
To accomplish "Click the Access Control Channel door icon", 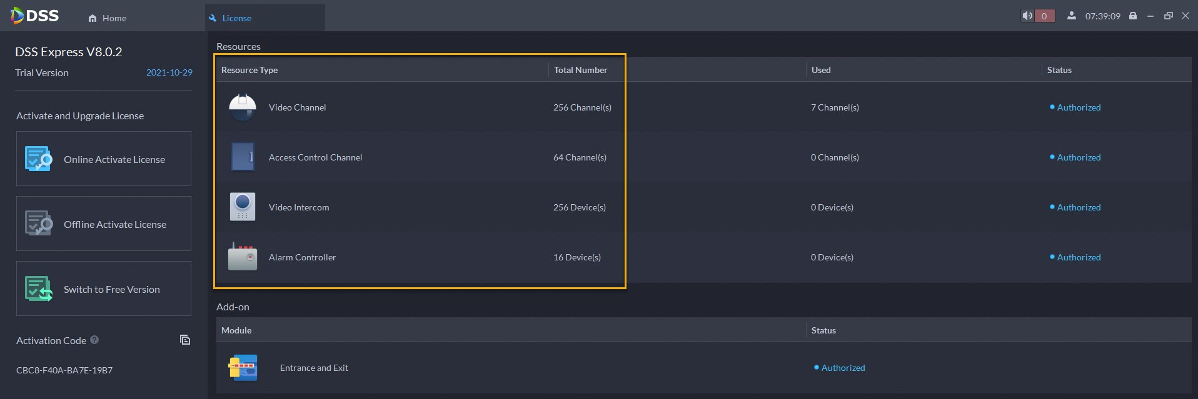I will coord(243,157).
